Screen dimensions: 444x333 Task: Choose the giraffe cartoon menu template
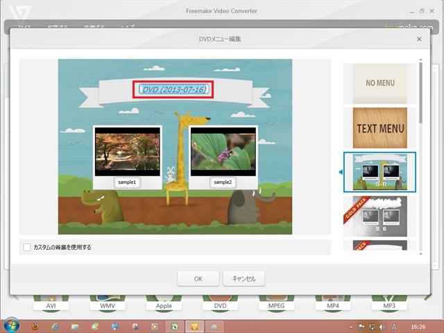(379, 171)
